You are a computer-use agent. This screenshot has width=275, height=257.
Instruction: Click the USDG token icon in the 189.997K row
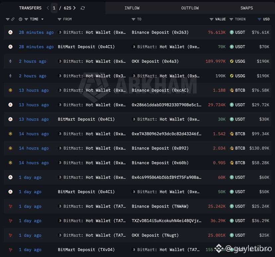point(232,61)
